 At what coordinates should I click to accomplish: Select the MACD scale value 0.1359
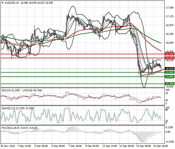tap(169, 127)
